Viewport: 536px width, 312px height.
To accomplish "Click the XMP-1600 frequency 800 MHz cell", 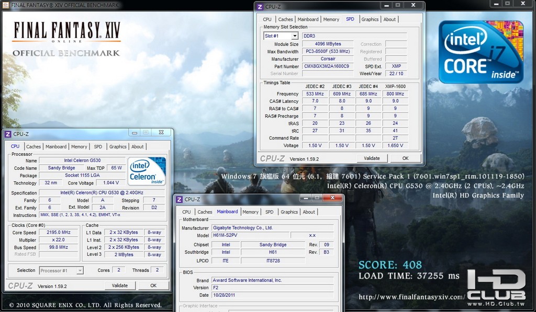I will [395, 94].
